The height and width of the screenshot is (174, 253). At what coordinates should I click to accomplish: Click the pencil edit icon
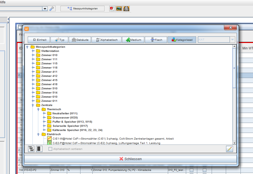229,149
